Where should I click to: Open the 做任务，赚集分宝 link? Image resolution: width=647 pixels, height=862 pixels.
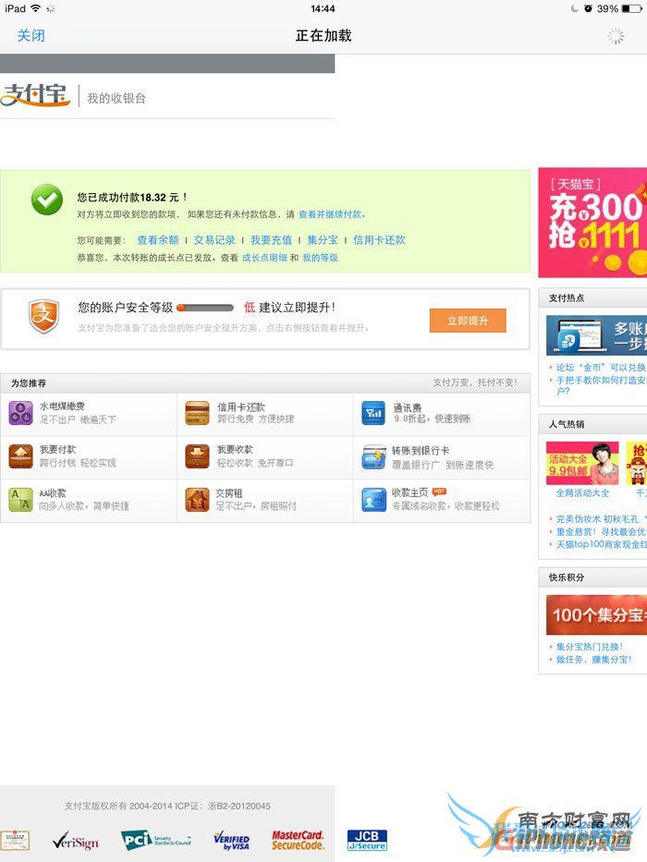tap(593, 659)
